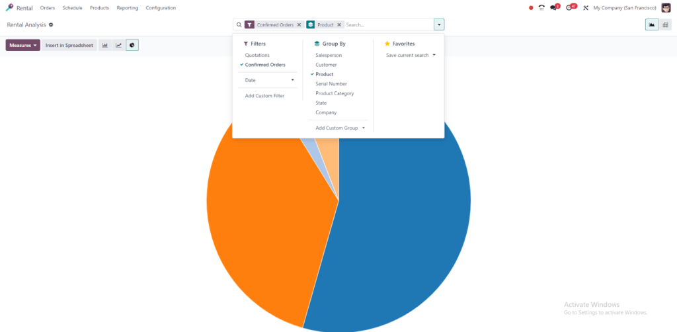Open the activities clock icon
The height and width of the screenshot is (332, 677).
click(570, 8)
